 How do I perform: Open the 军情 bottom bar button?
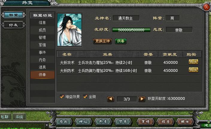[x=145, y=122]
